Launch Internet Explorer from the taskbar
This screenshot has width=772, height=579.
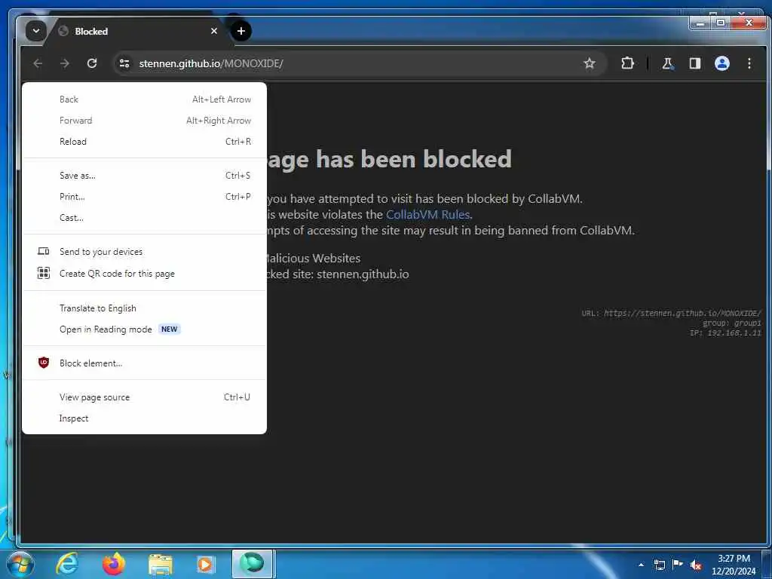[x=67, y=564]
